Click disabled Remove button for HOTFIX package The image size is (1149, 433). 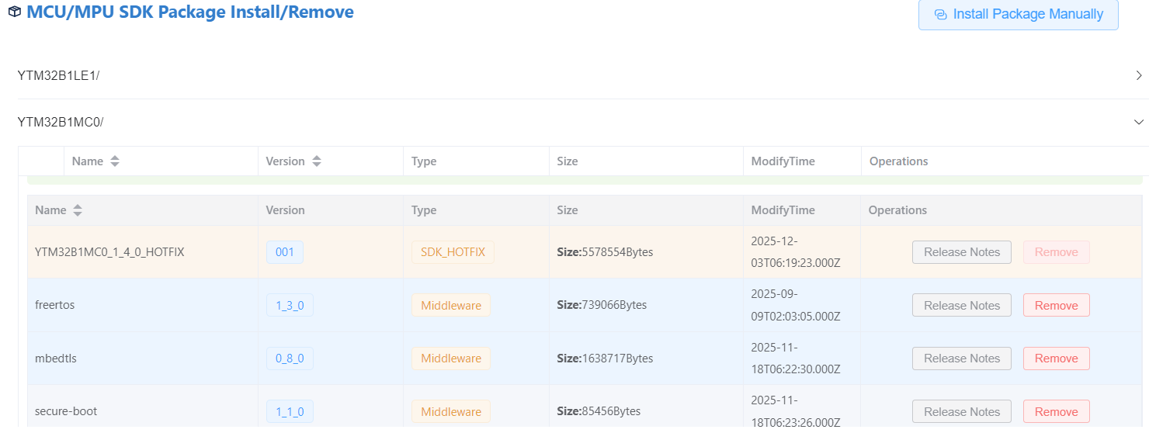point(1057,252)
